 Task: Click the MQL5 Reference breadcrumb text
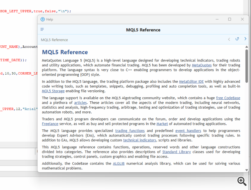tap(55, 40)
